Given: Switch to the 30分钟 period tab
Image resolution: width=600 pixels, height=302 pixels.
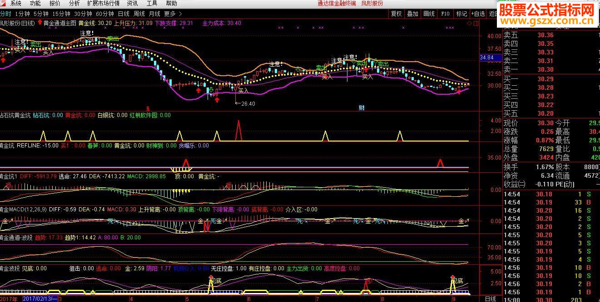Looking at the screenshot, I should (x=83, y=14).
